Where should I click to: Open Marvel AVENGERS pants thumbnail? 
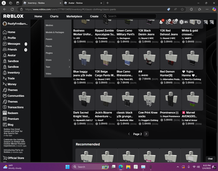(x=192, y=100)
